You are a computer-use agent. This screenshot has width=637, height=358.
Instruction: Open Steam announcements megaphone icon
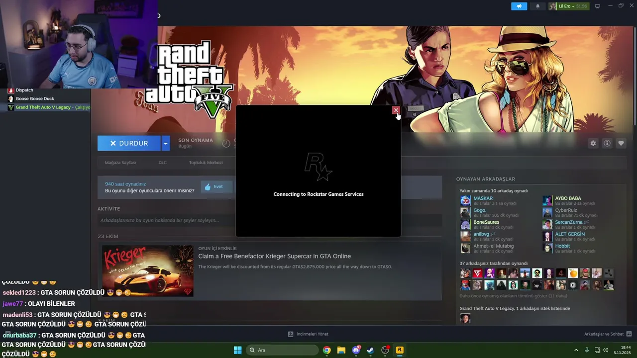coord(519,6)
